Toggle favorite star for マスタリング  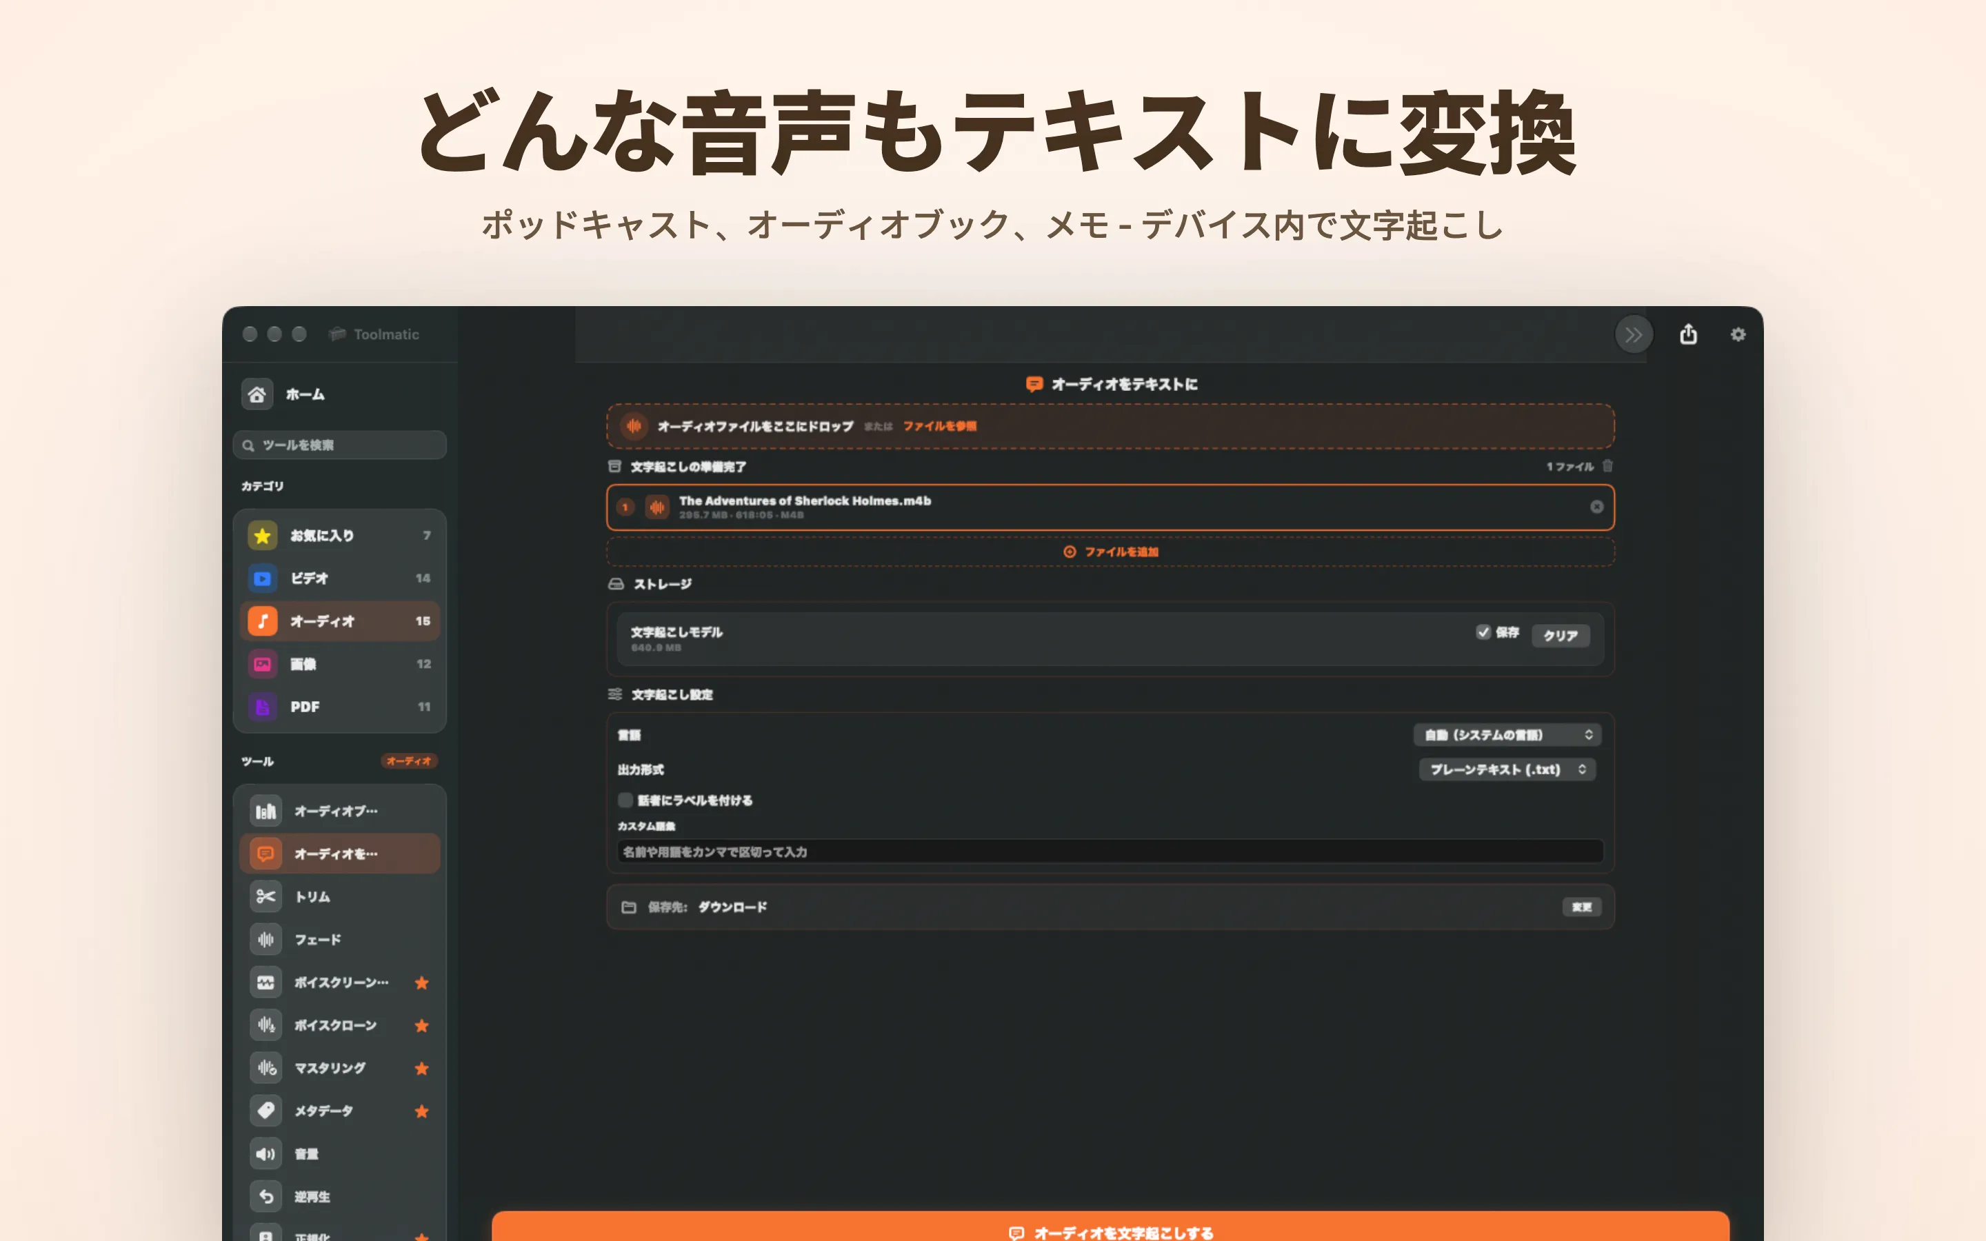422,1068
